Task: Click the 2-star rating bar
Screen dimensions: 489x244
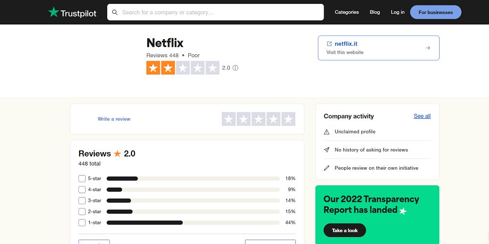Action: 193,212
